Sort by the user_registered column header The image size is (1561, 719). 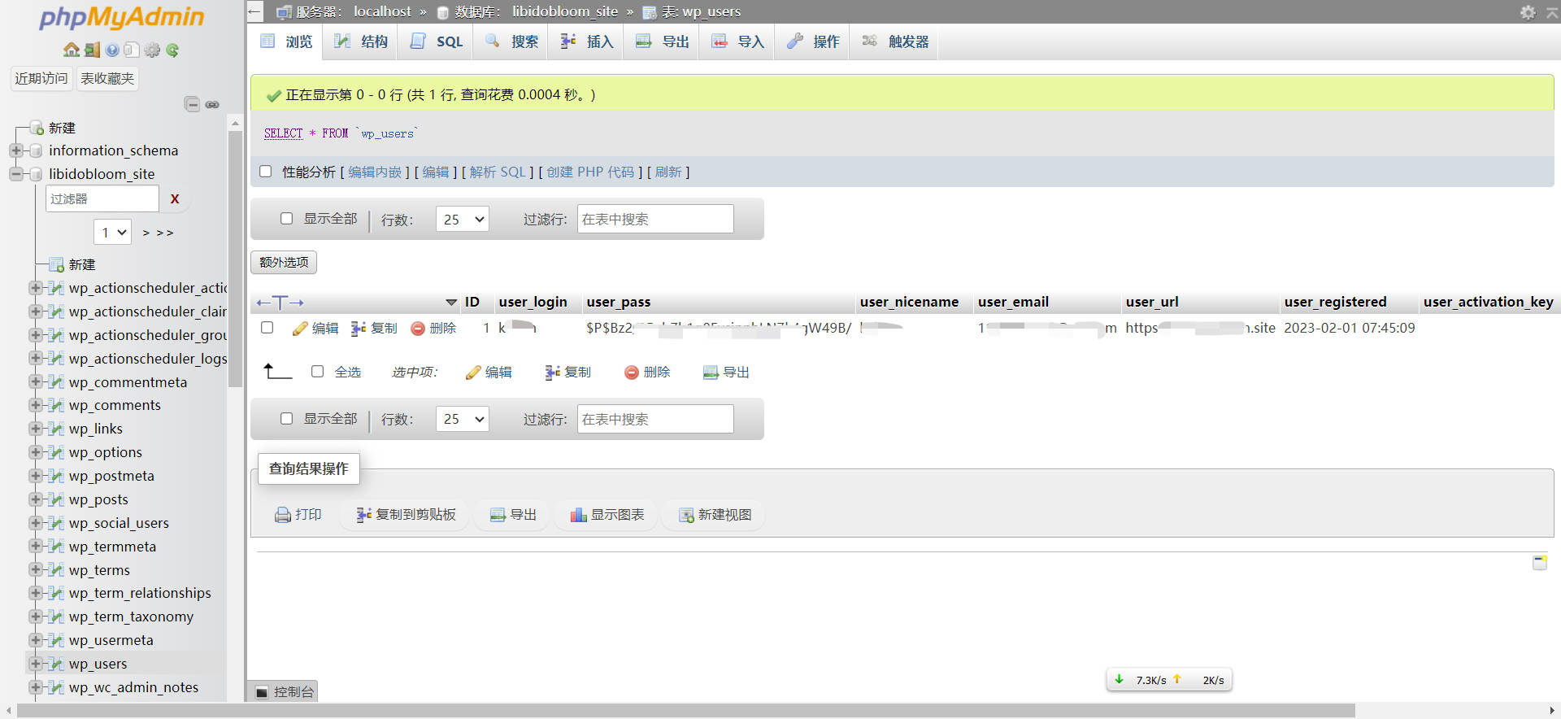(1335, 302)
